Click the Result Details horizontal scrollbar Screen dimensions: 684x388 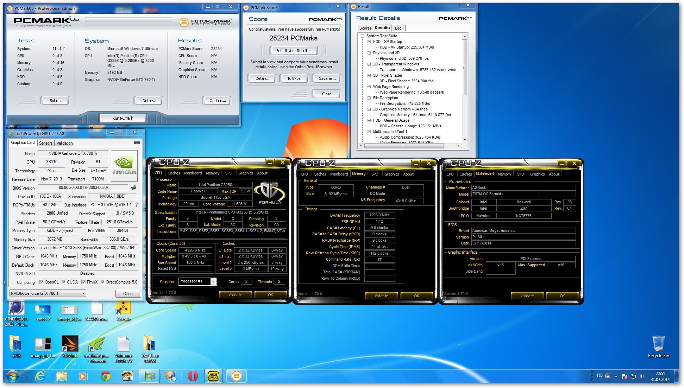[x=404, y=146]
